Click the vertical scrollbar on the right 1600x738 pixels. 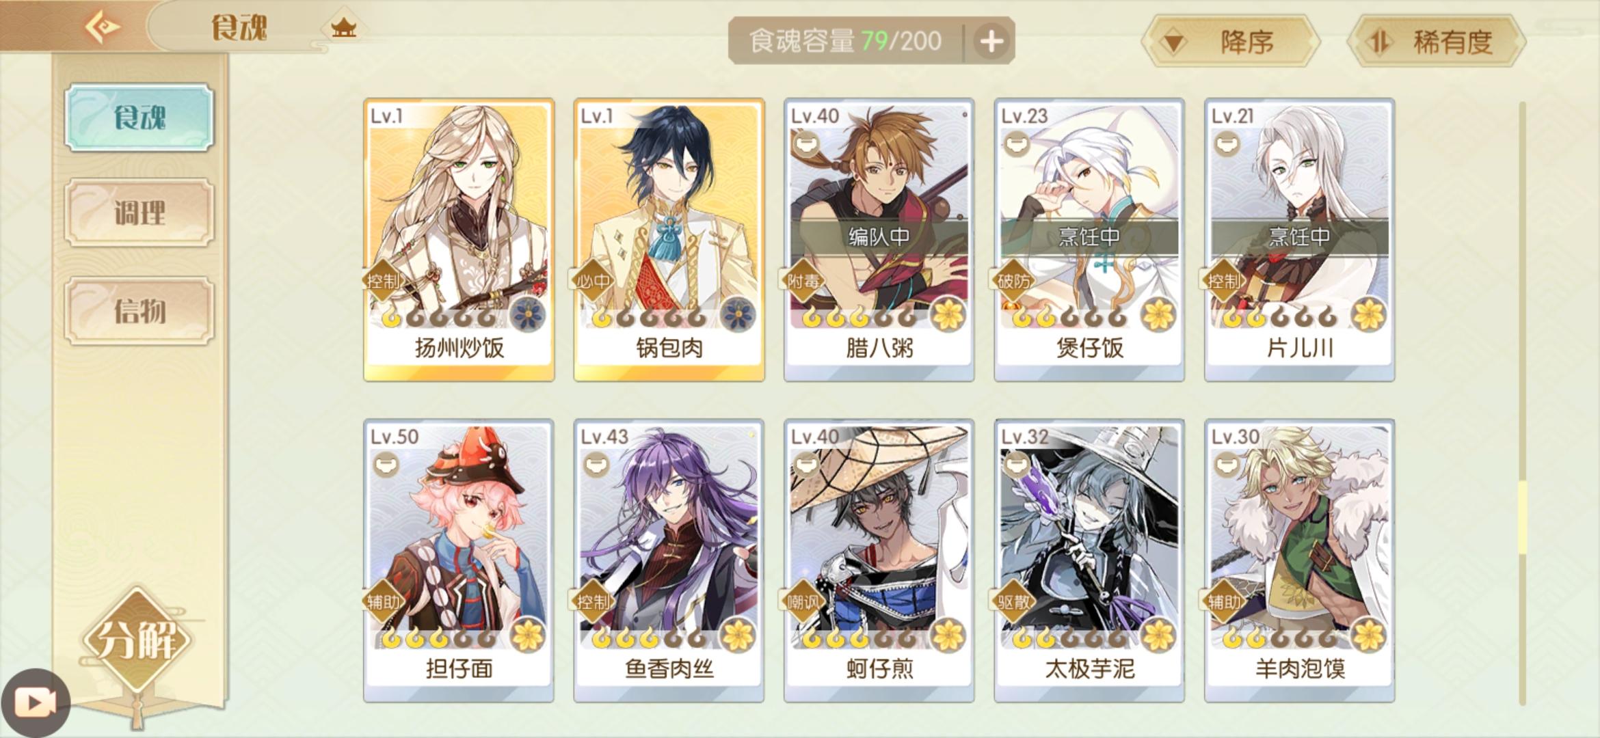1522,403
